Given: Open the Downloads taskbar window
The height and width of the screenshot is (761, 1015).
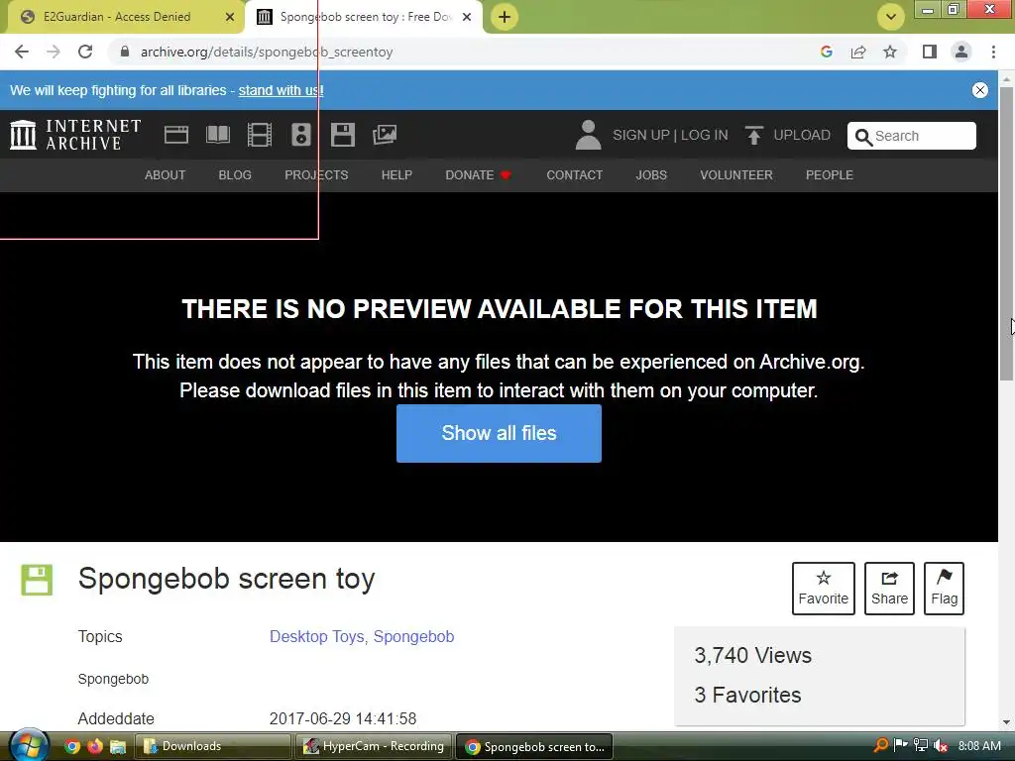Looking at the screenshot, I should [x=212, y=746].
